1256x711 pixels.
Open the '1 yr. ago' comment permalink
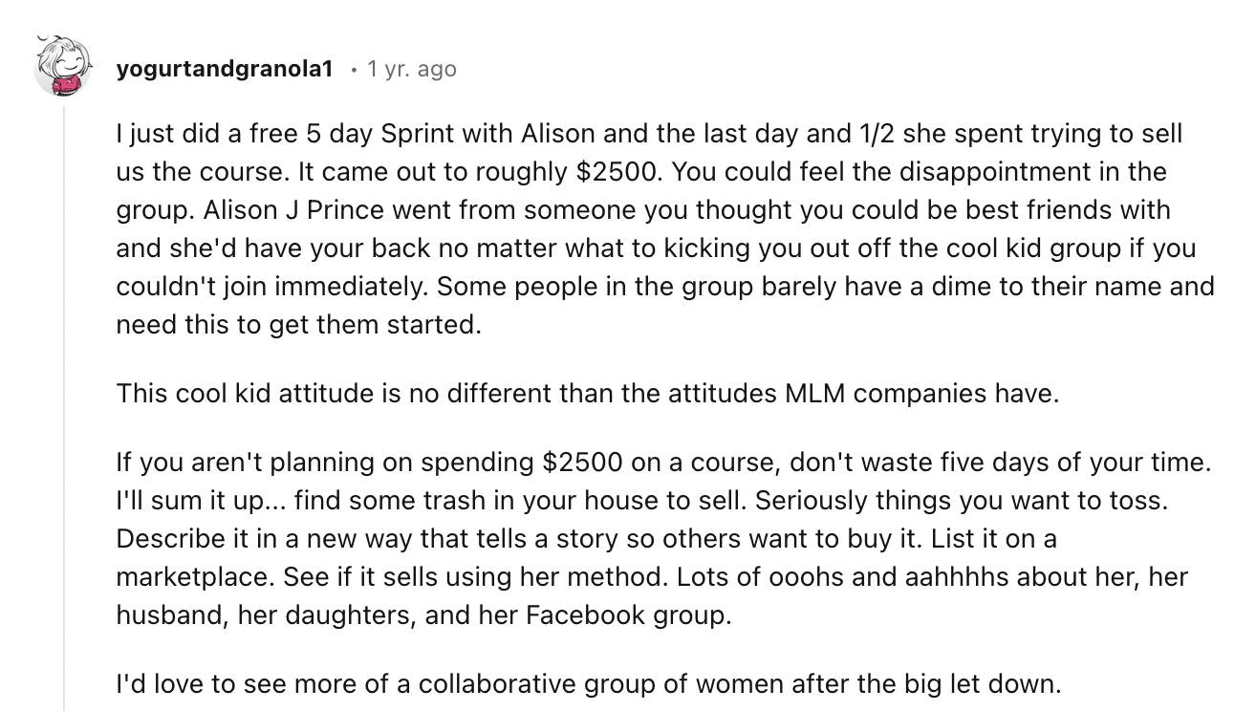tap(412, 69)
